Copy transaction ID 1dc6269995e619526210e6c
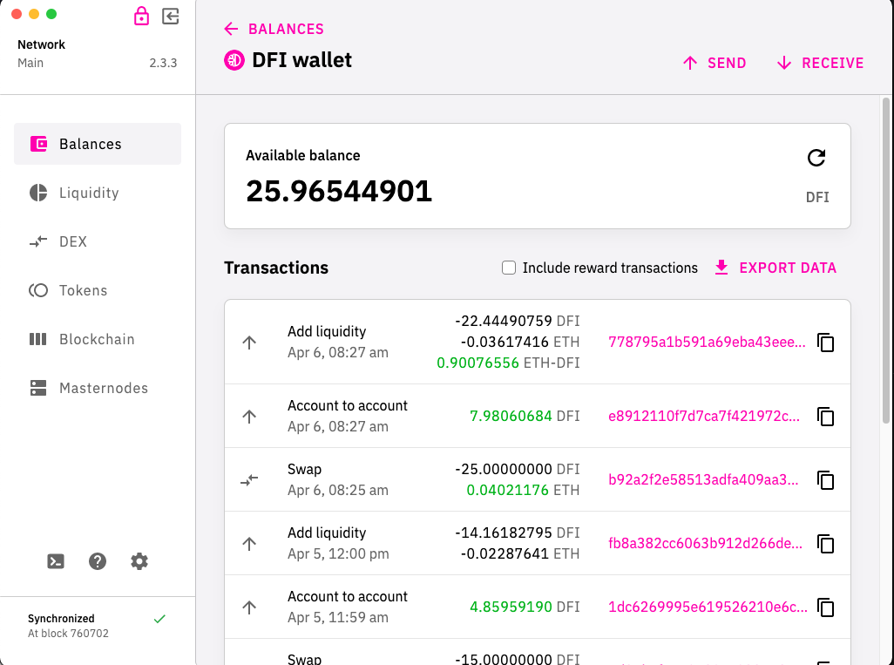This screenshot has height=665, width=894. point(825,607)
